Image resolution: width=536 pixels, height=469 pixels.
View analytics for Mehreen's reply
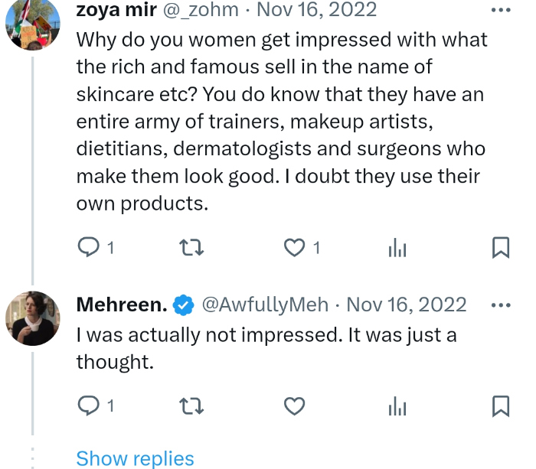click(397, 405)
